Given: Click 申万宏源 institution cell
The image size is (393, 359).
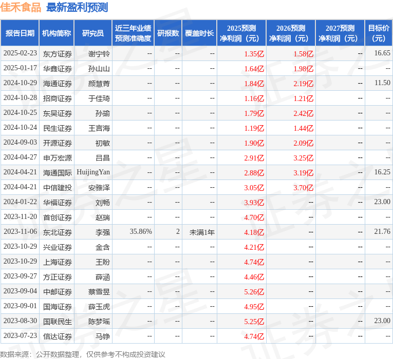Looking at the screenshot, I should tap(58, 158).
